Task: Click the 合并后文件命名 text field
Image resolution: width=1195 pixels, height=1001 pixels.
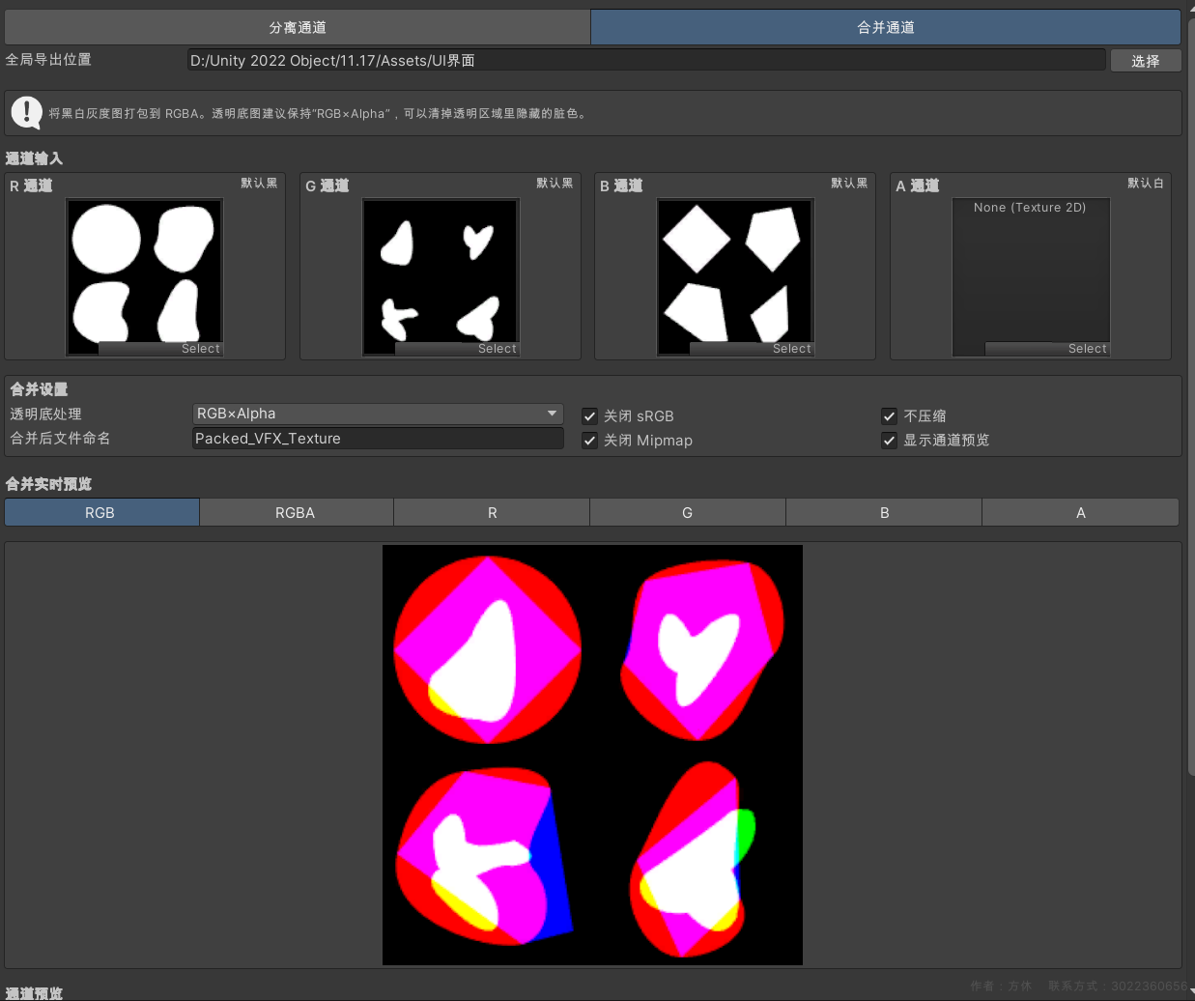Action: click(379, 439)
